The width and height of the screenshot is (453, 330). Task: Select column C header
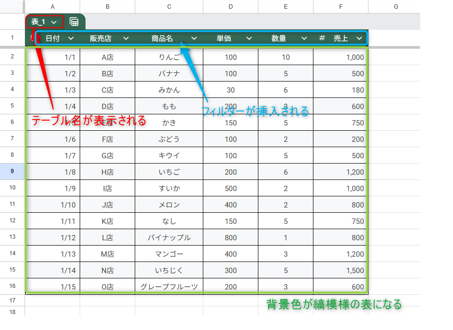[169, 6]
